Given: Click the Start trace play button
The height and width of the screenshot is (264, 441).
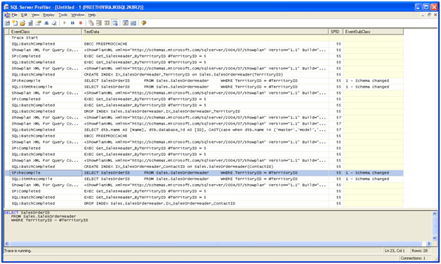Looking at the screenshot, I should 65,23.
